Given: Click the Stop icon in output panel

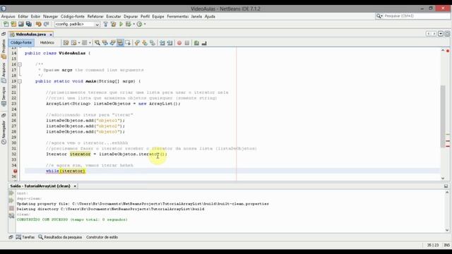Looking at the screenshot, I should click(11, 208).
